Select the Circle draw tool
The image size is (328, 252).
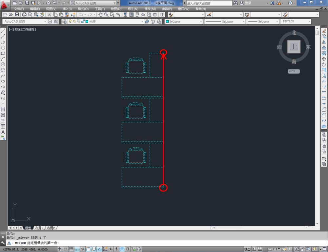3,64
